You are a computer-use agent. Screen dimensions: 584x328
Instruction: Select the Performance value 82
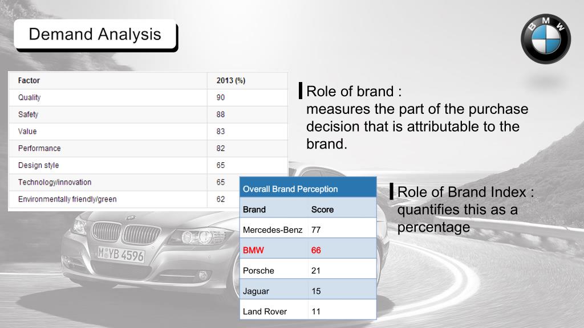(x=221, y=149)
